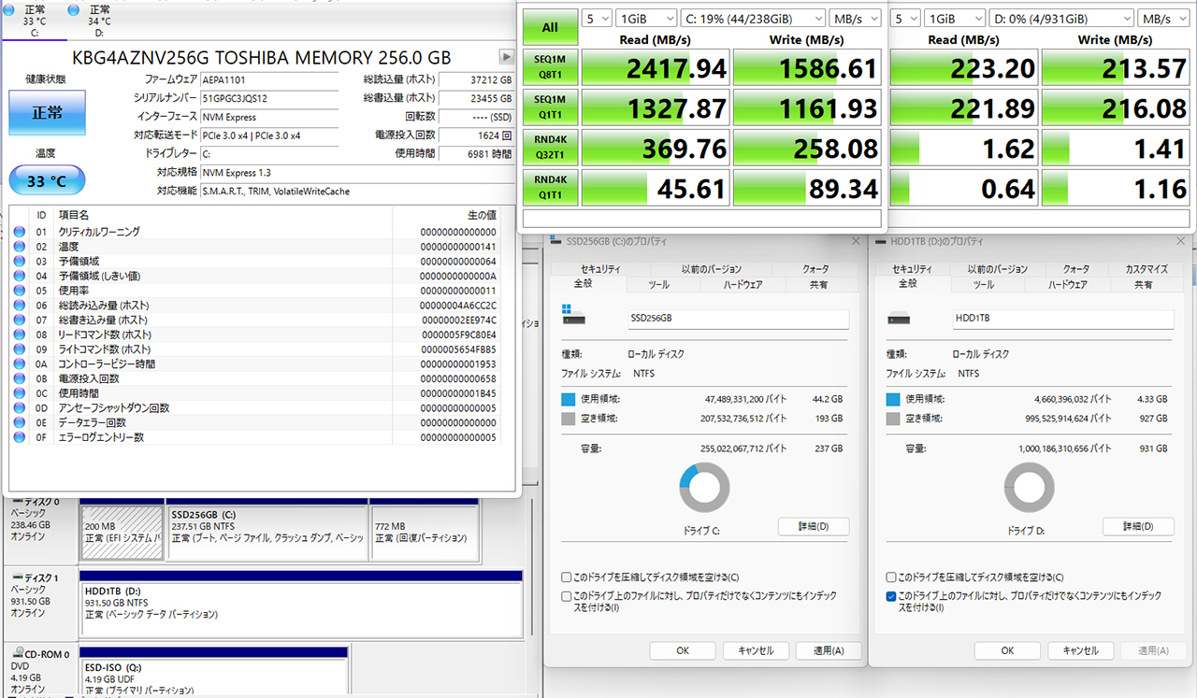Viewport: 1197px width, 698px height.
Task: Click the SSD256GB drive icon in C: properties
Action: tap(573, 318)
